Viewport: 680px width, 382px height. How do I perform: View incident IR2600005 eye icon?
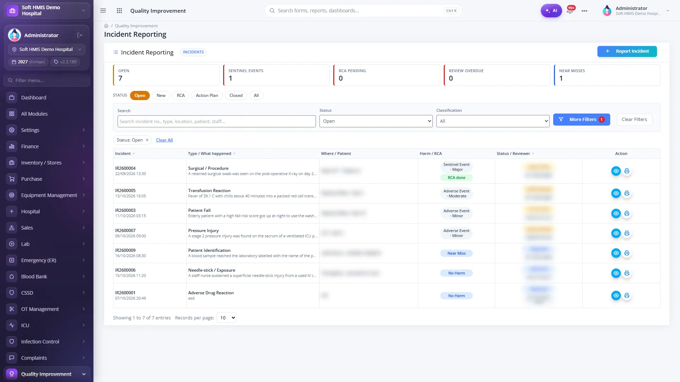[x=616, y=193]
